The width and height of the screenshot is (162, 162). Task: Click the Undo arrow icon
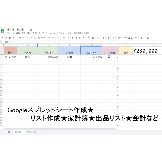(x=3, y=38)
